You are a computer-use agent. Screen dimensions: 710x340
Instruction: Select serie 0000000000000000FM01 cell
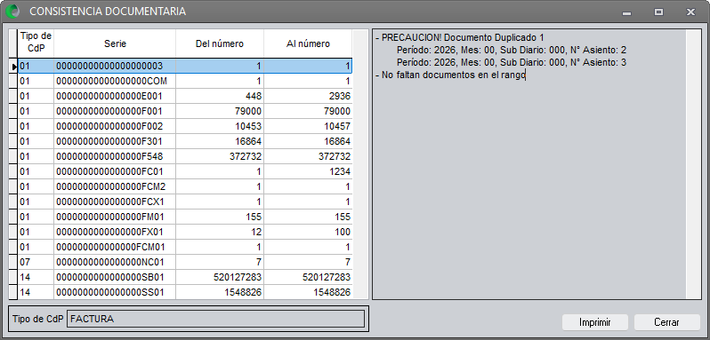click(x=115, y=217)
